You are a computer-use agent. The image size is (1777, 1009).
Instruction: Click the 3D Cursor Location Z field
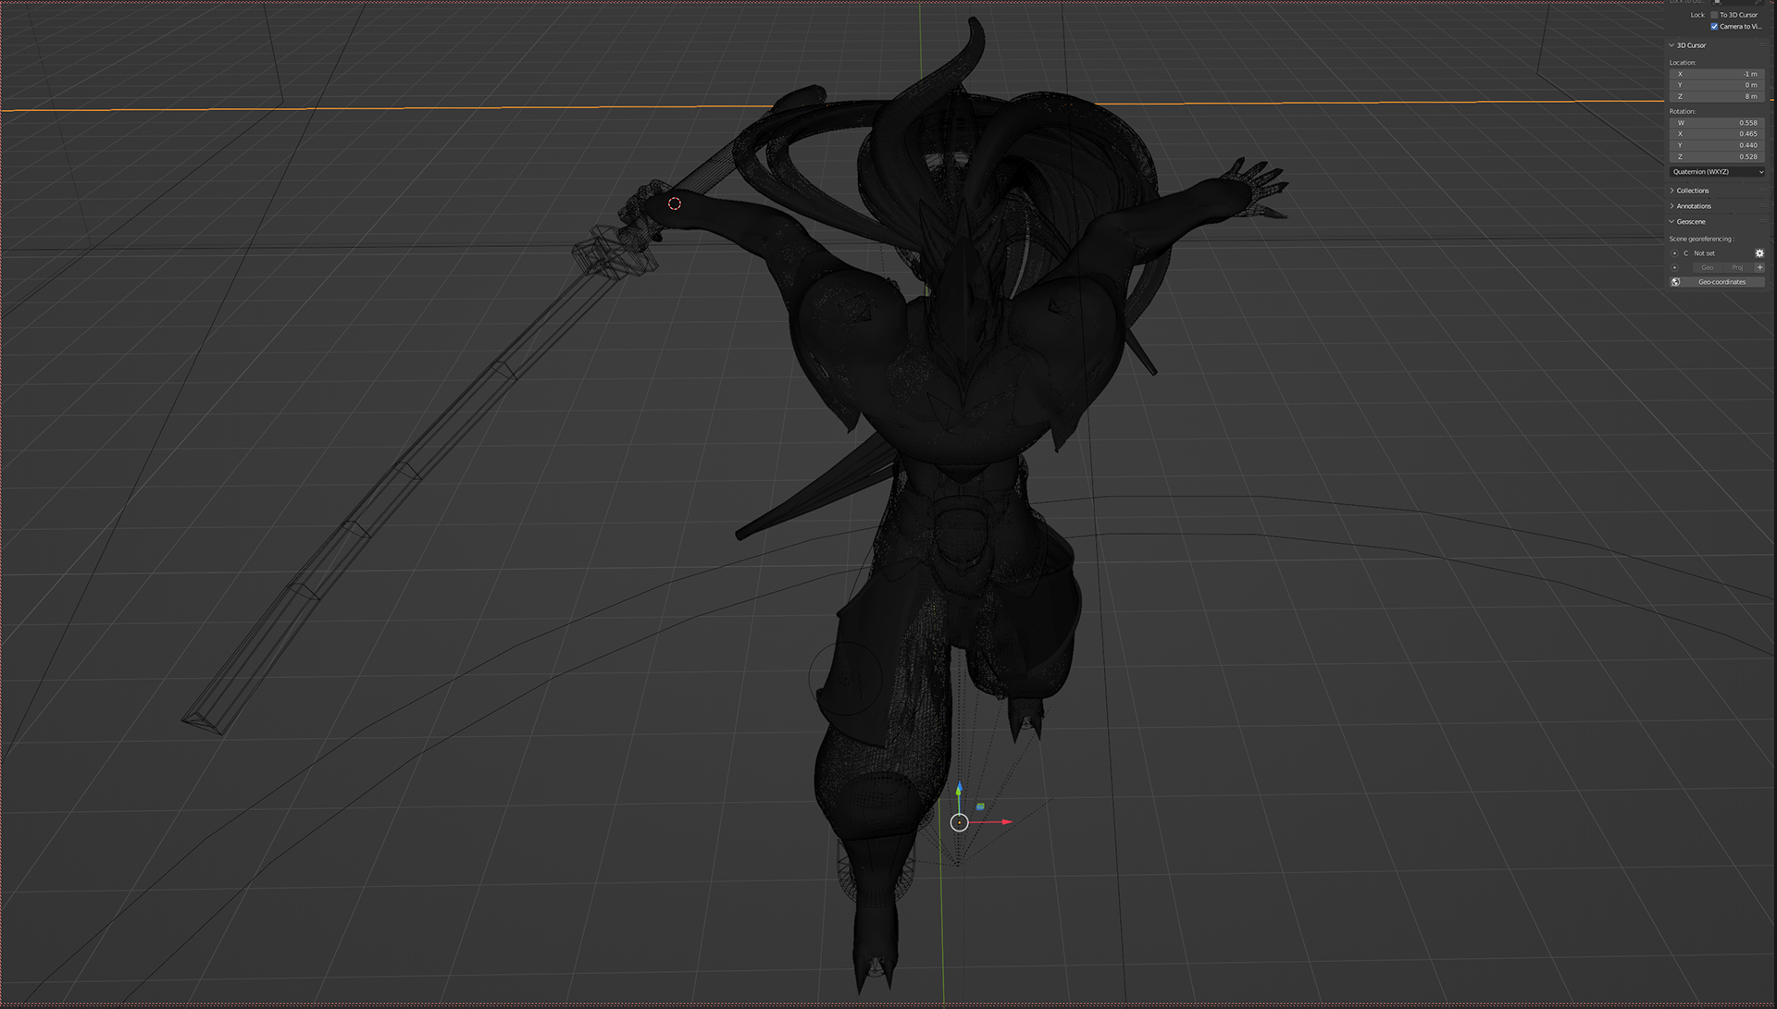[1717, 96]
